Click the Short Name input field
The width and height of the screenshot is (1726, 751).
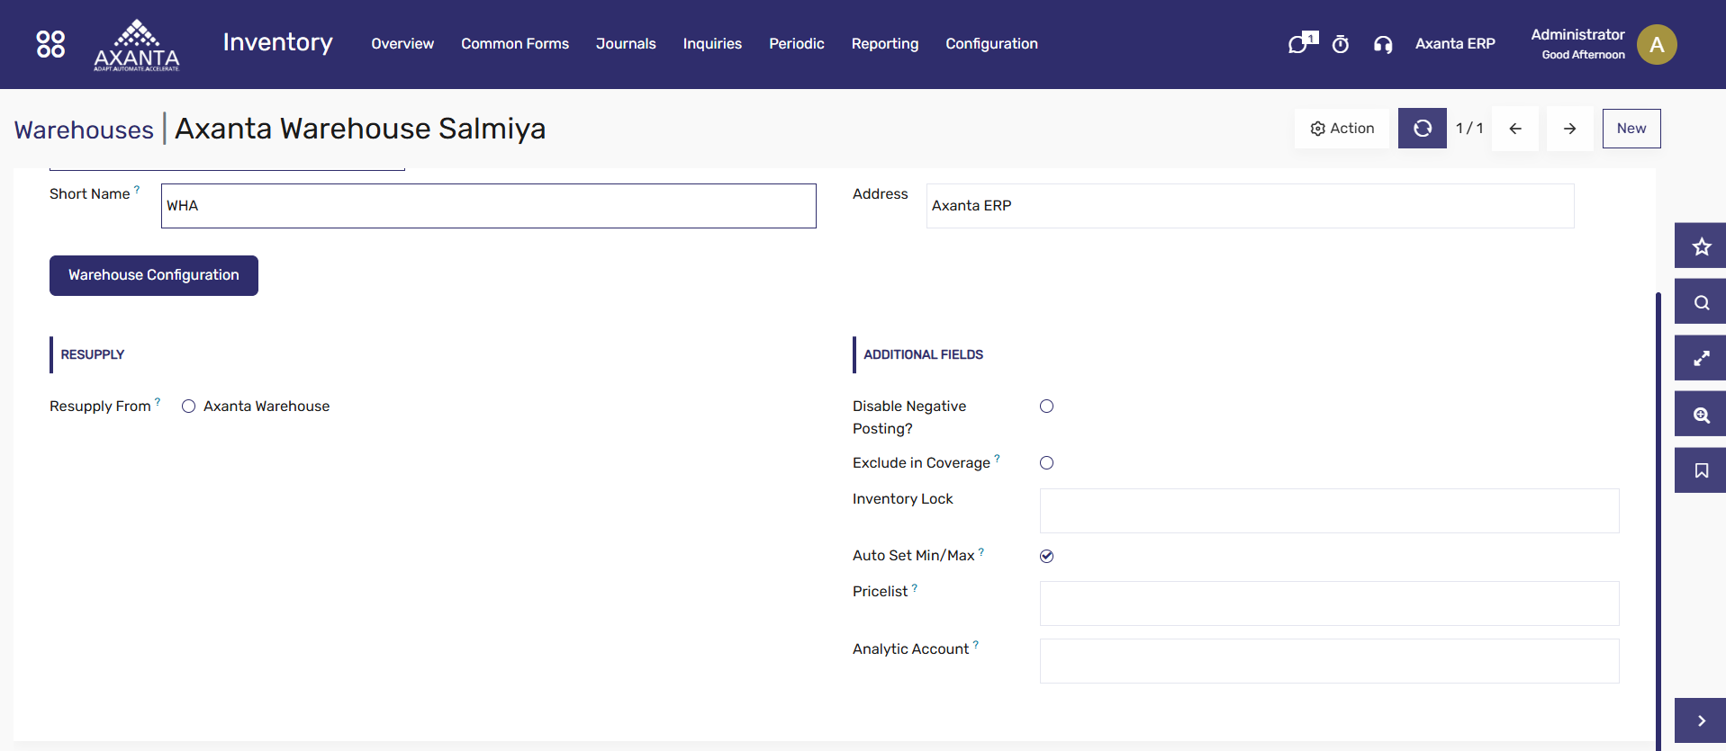[489, 206]
